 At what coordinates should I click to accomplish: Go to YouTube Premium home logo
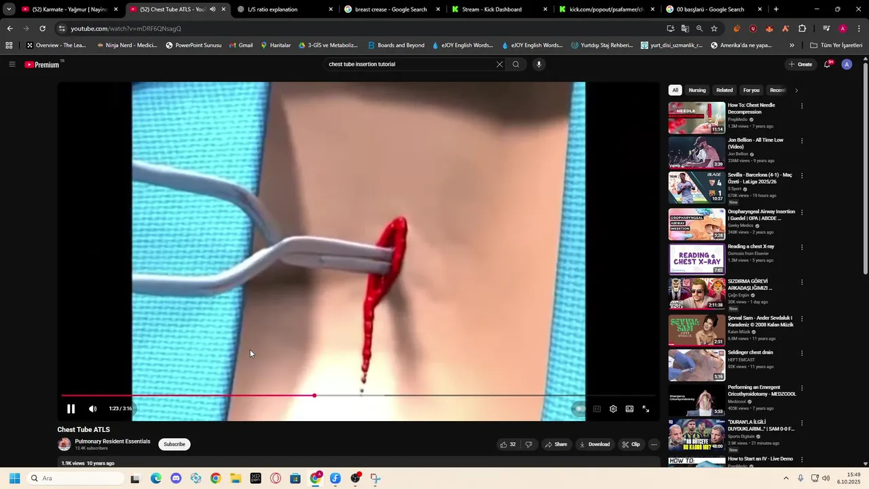click(42, 65)
